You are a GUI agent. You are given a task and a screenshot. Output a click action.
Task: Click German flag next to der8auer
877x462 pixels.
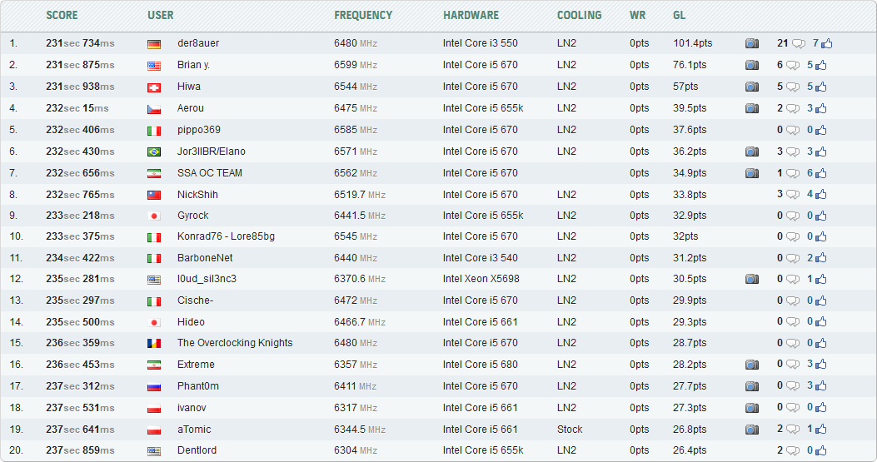coord(154,44)
